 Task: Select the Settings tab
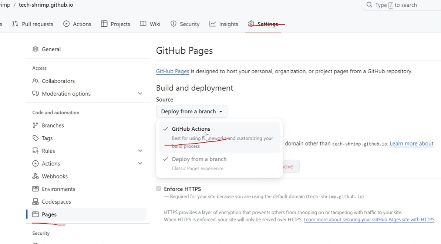263,24
